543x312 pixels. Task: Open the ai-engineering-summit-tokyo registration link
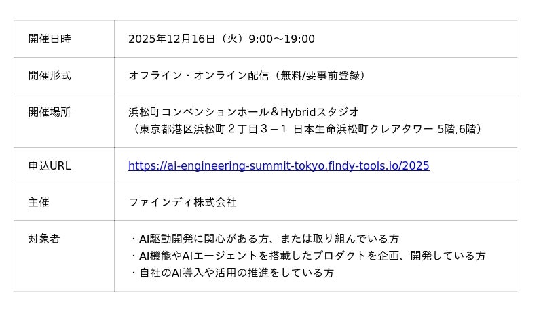pos(278,165)
